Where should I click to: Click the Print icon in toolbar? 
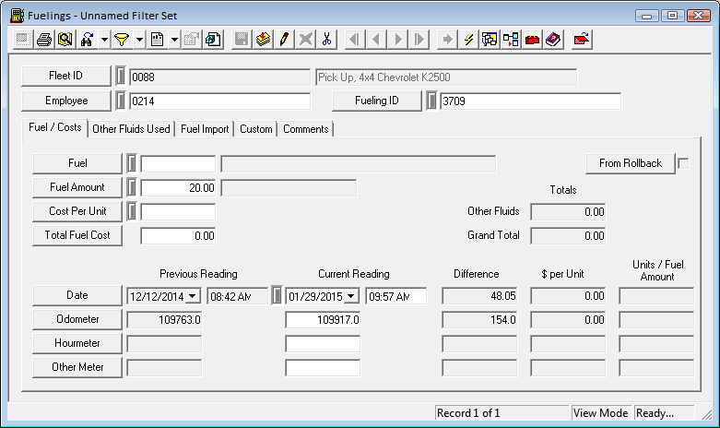point(43,40)
